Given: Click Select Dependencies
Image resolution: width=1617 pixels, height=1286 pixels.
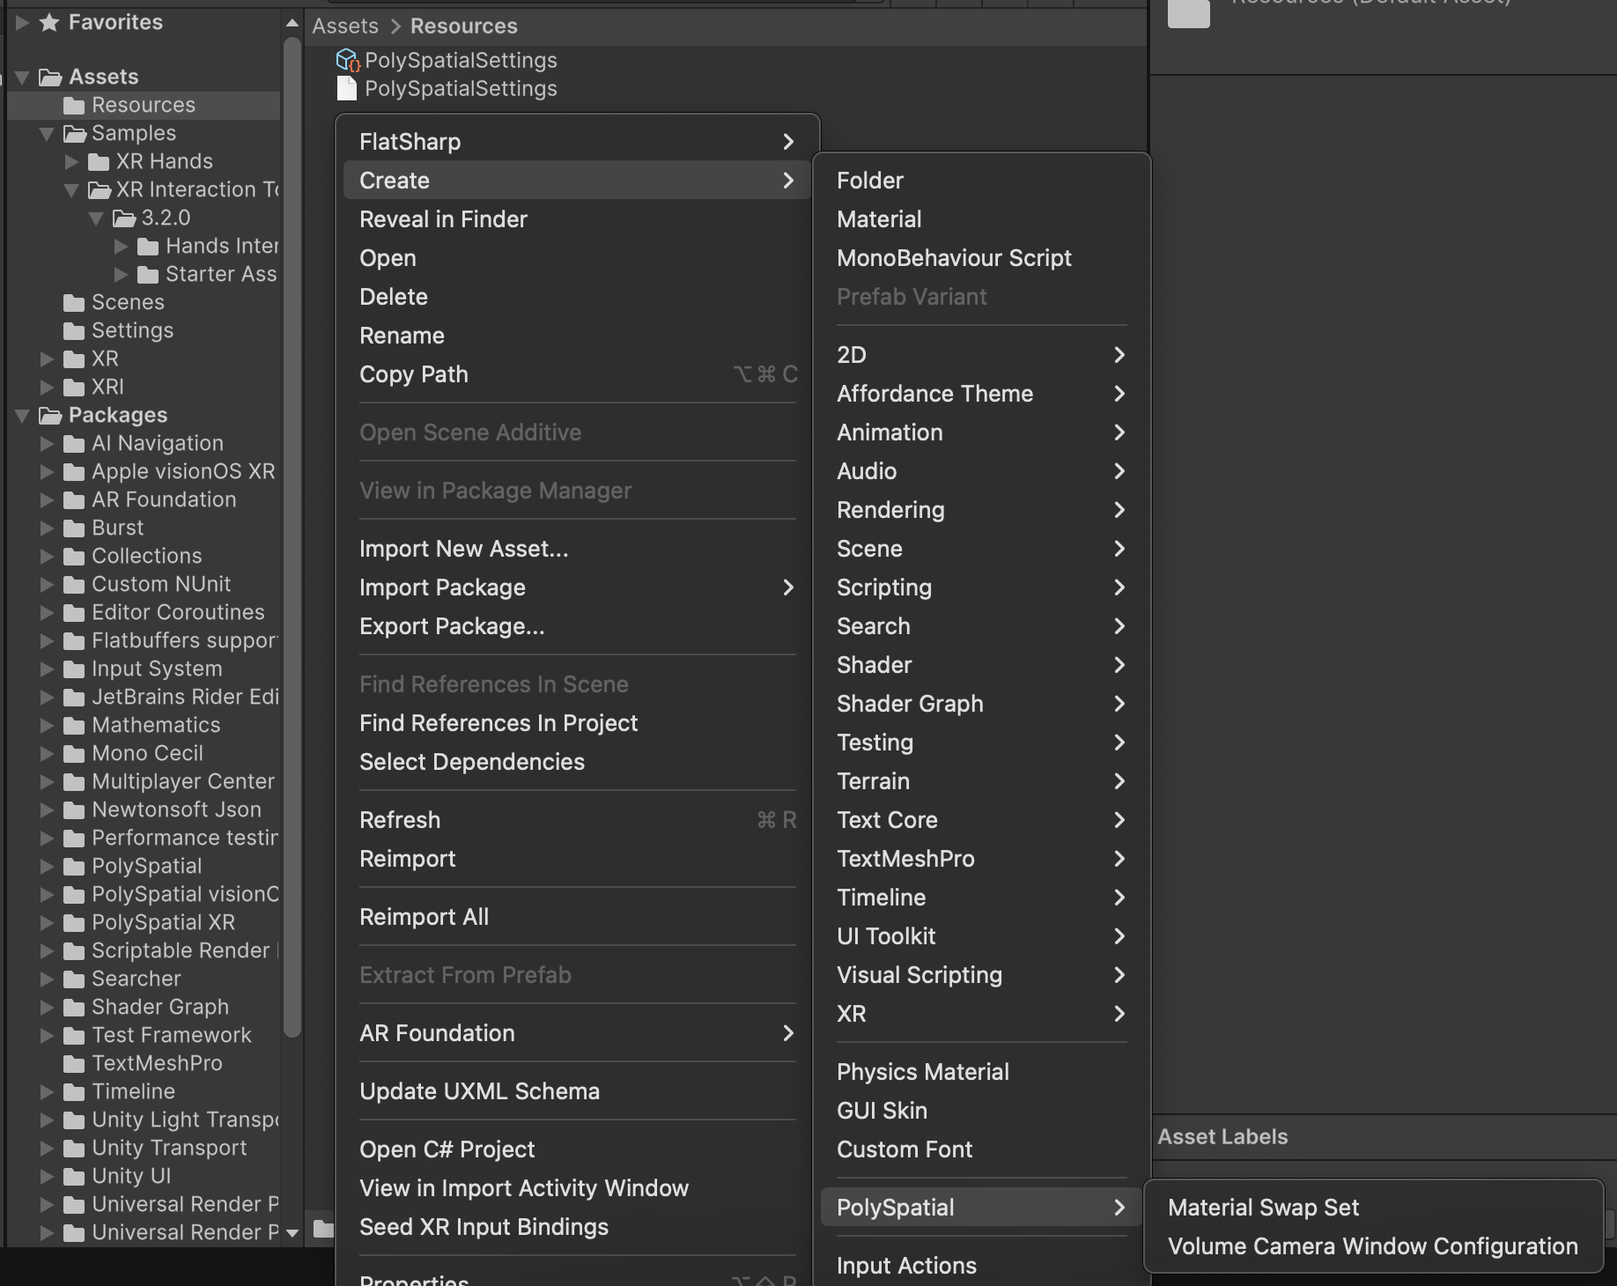Looking at the screenshot, I should 577,762.
